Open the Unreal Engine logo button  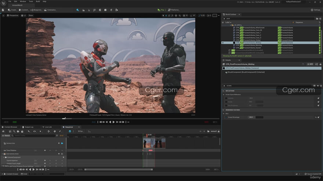4,3
